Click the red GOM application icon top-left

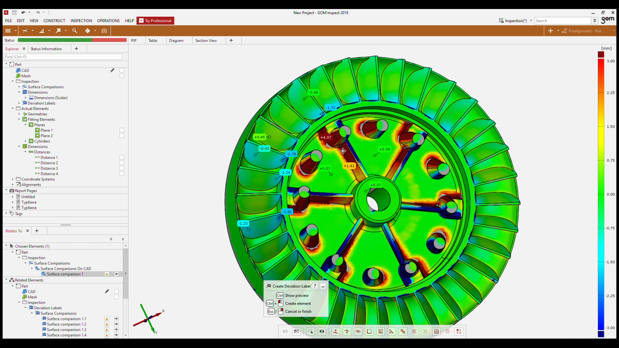click(6, 13)
